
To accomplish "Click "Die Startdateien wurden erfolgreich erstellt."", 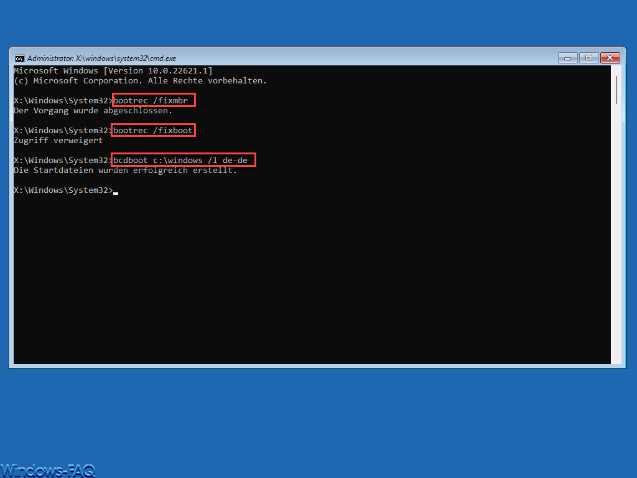I will (x=126, y=171).
